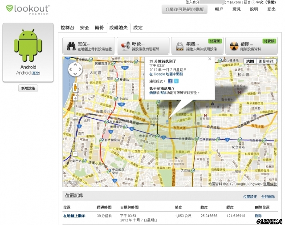This screenshot has width=285, height=225.
Task: Click 刪除 in the location record row
Action: coord(258,216)
